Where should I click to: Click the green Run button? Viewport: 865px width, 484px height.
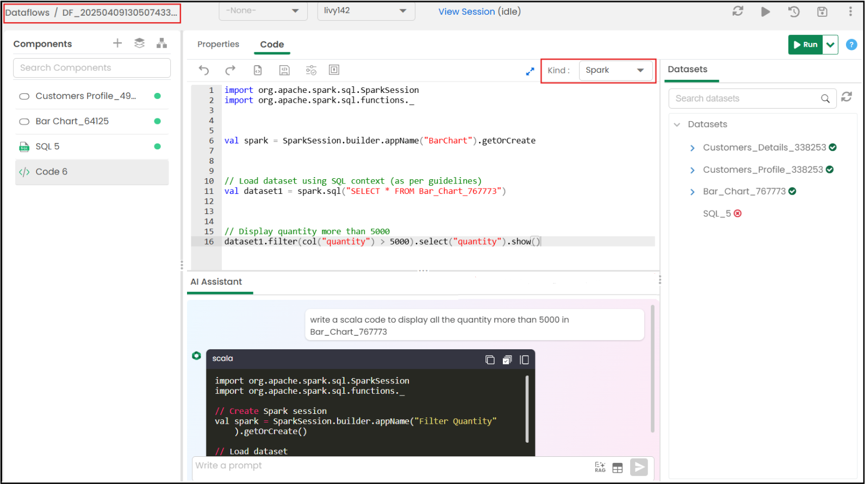pyautogui.click(x=806, y=45)
